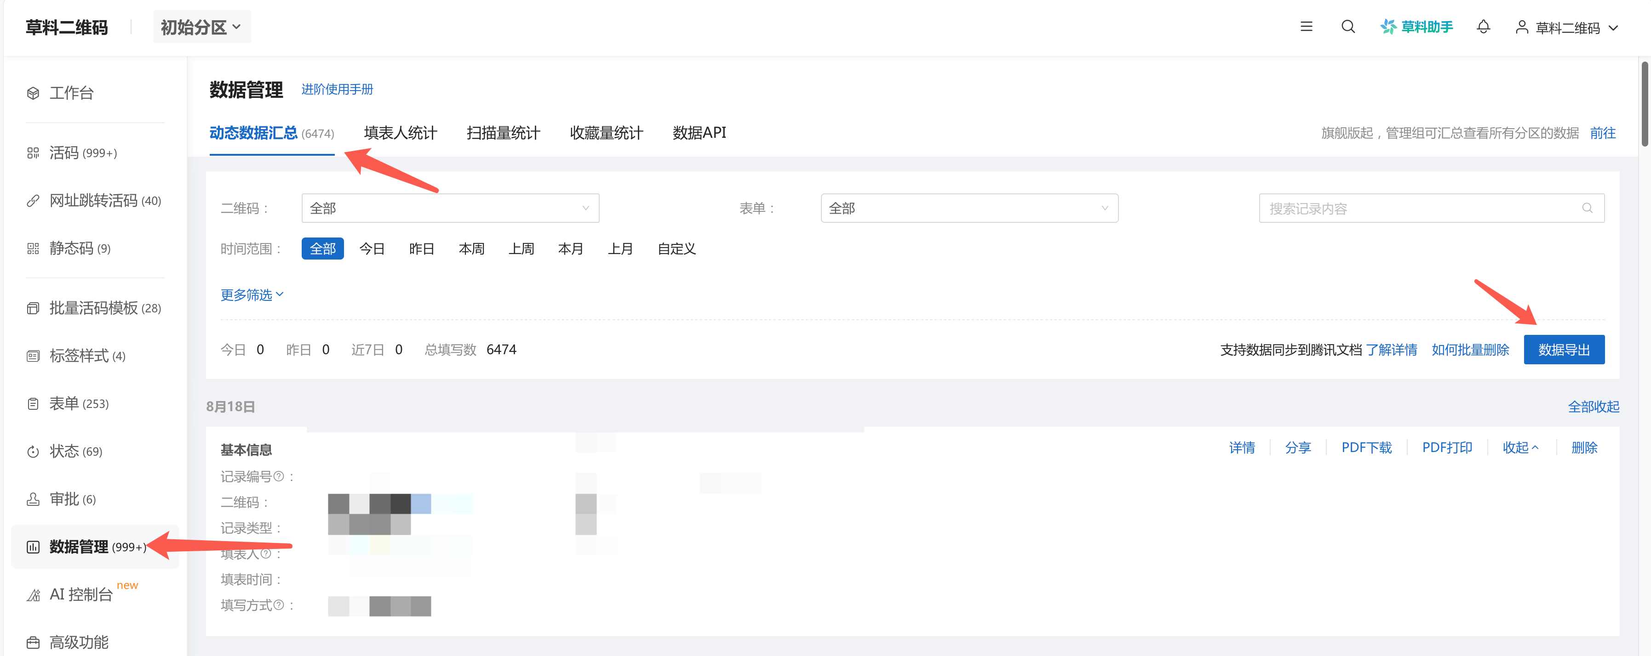Focus the 搜索记录内容 search field
This screenshot has height=656, width=1651.
pyautogui.click(x=1431, y=208)
